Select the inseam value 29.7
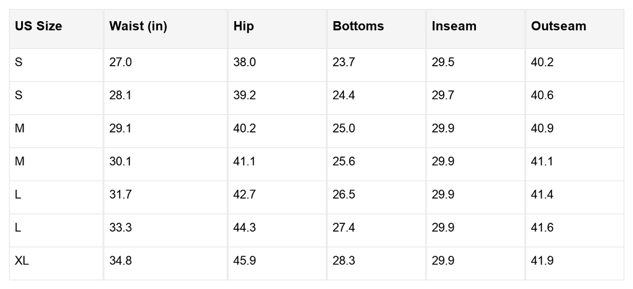 (x=443, y=96)
